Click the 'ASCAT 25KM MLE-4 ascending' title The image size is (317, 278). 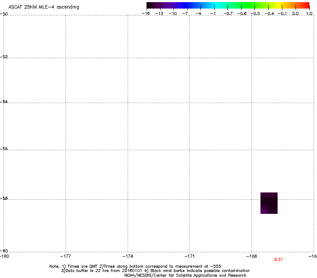44,7
